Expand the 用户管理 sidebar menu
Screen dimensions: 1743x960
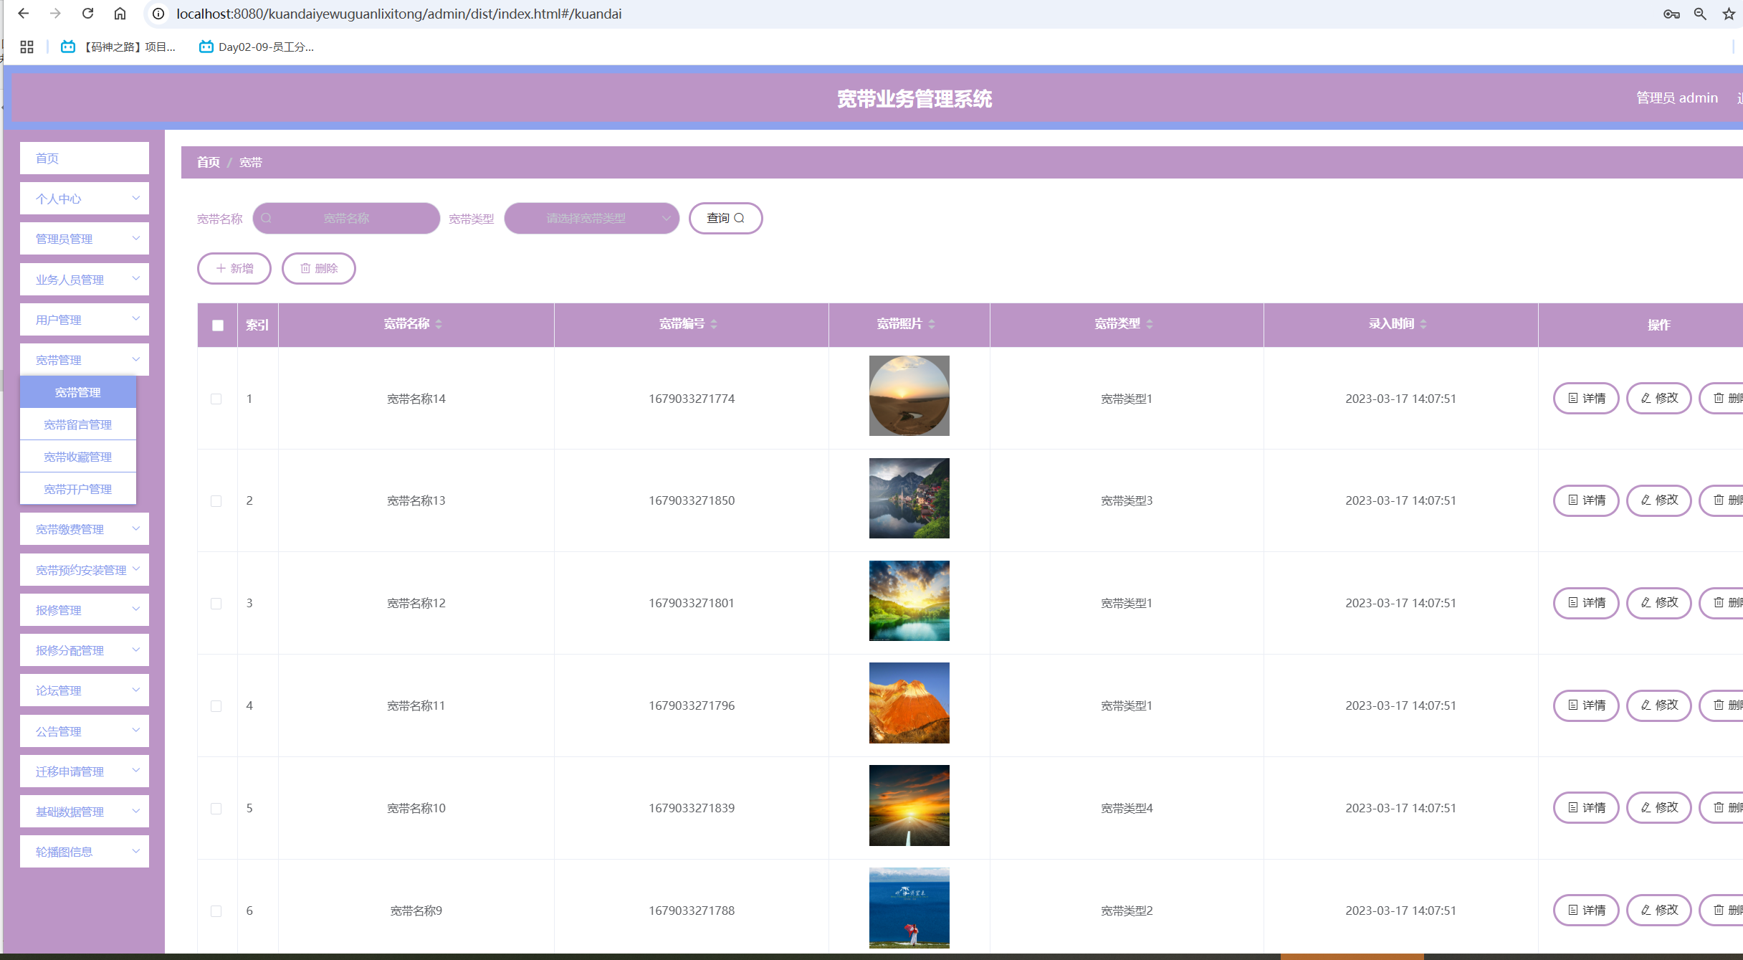click(x=85, y=320)
